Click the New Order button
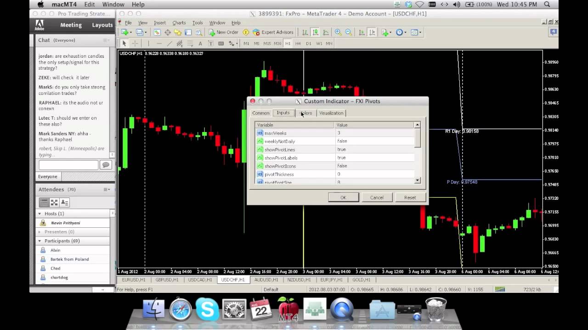The image size is (588, 330). (223, 32)
